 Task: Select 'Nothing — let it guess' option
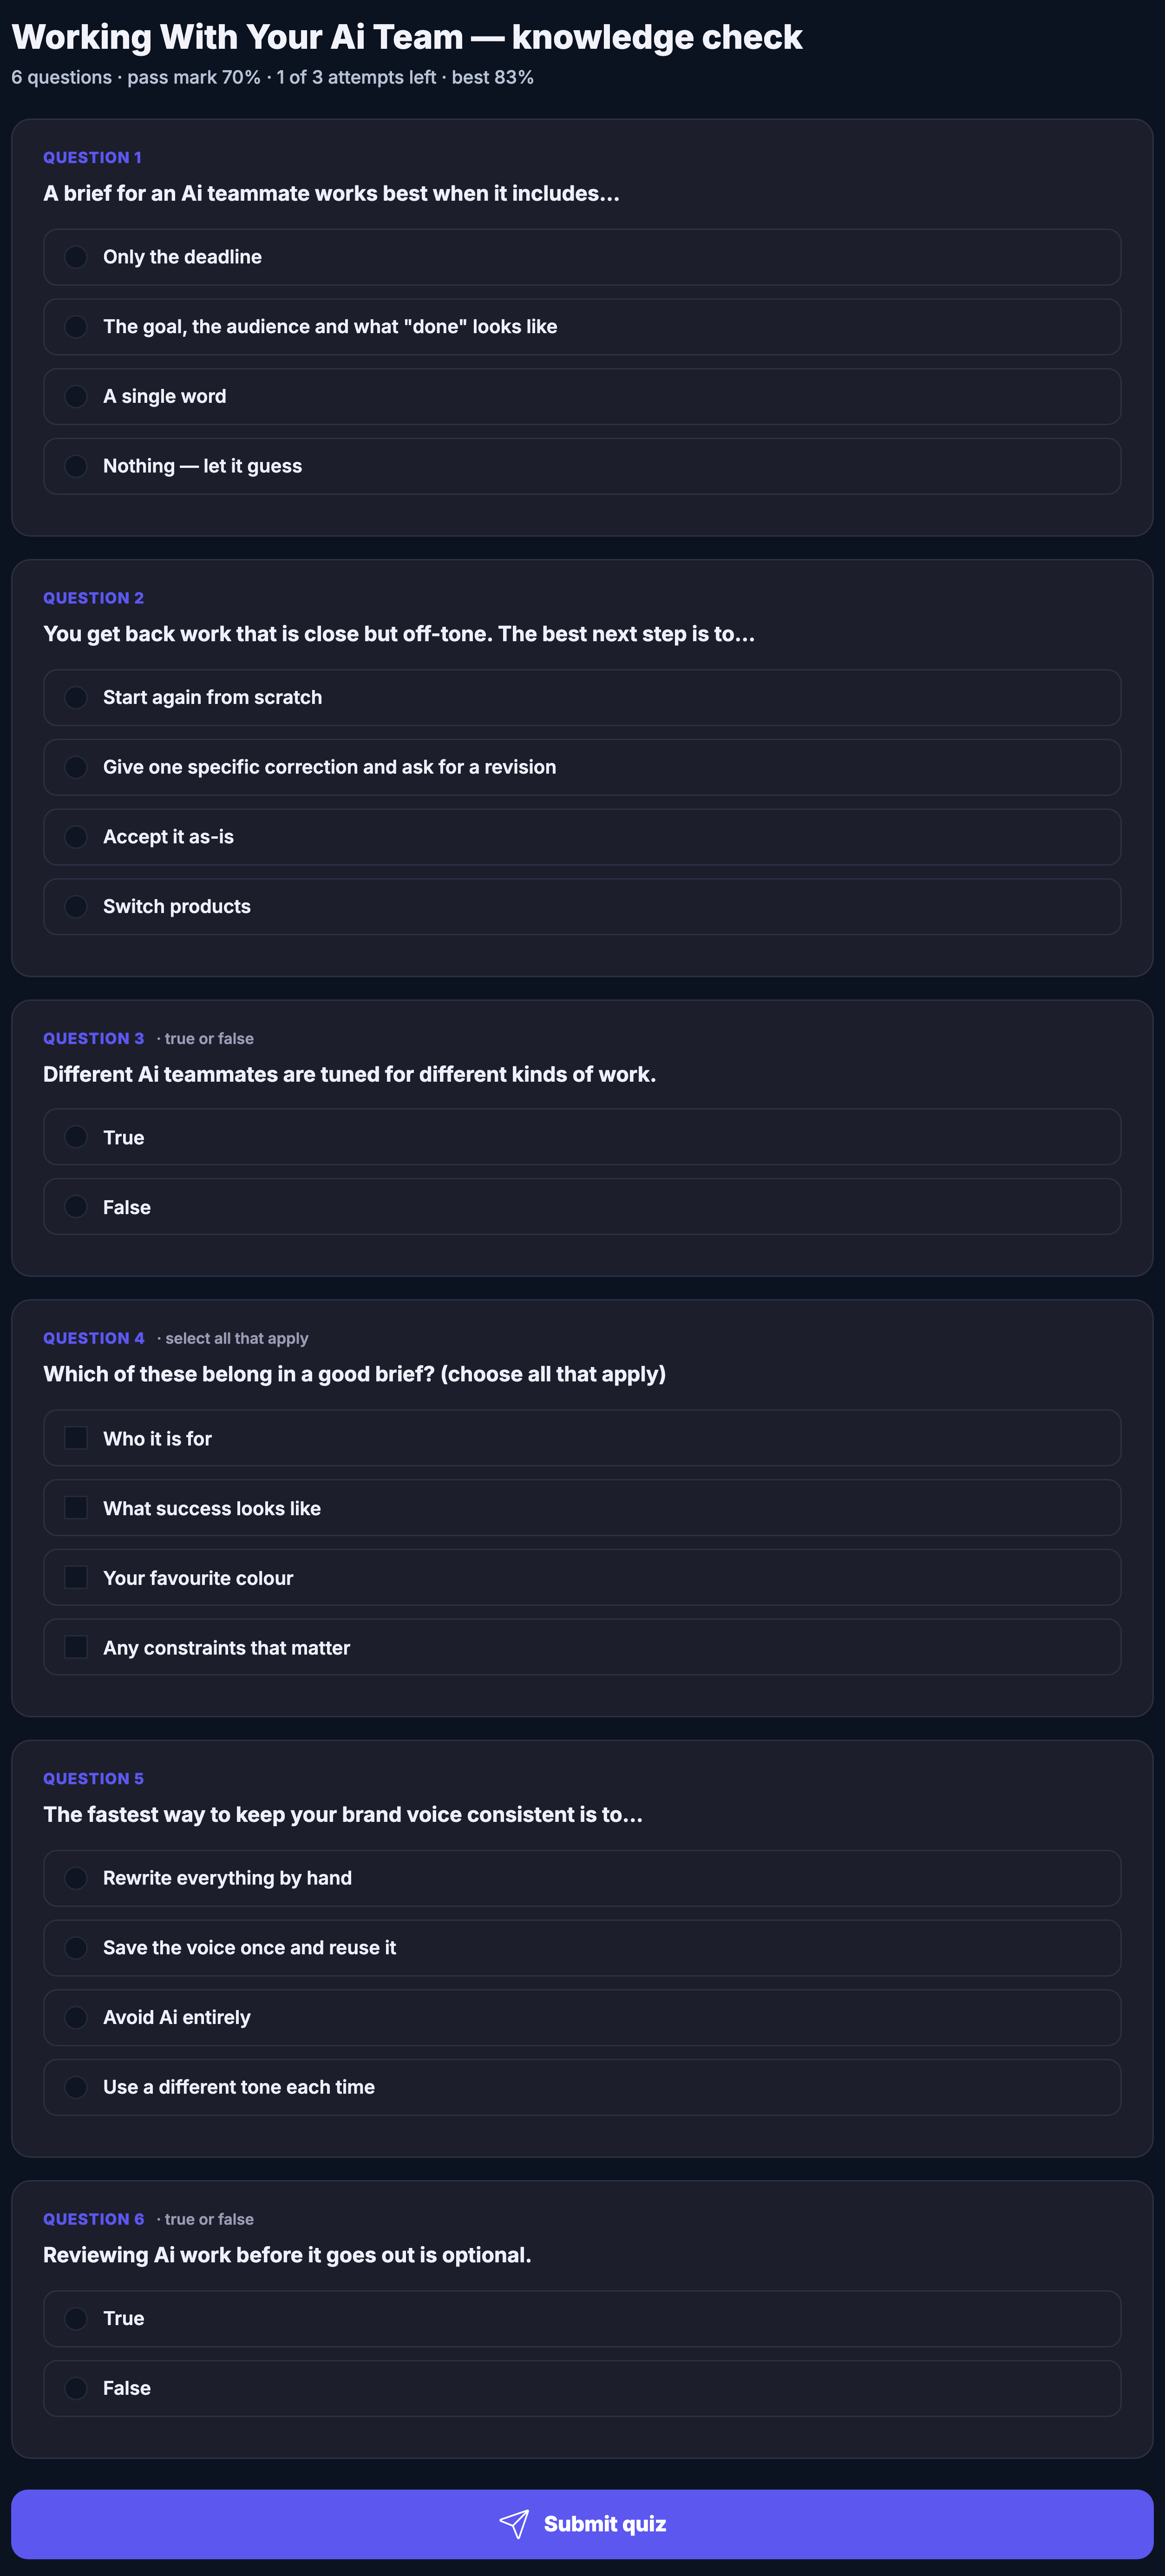click(582, 466)
